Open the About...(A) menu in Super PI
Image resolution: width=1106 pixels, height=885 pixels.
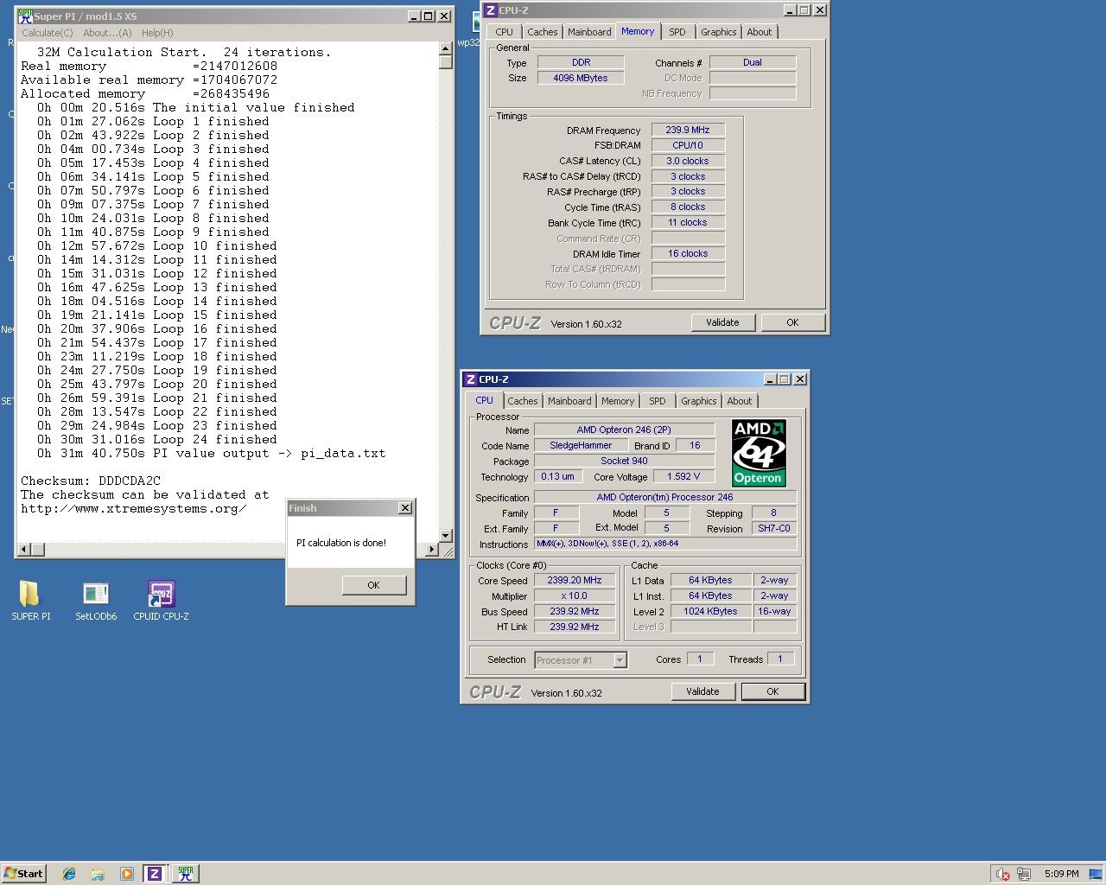click(x=107, y=33)
